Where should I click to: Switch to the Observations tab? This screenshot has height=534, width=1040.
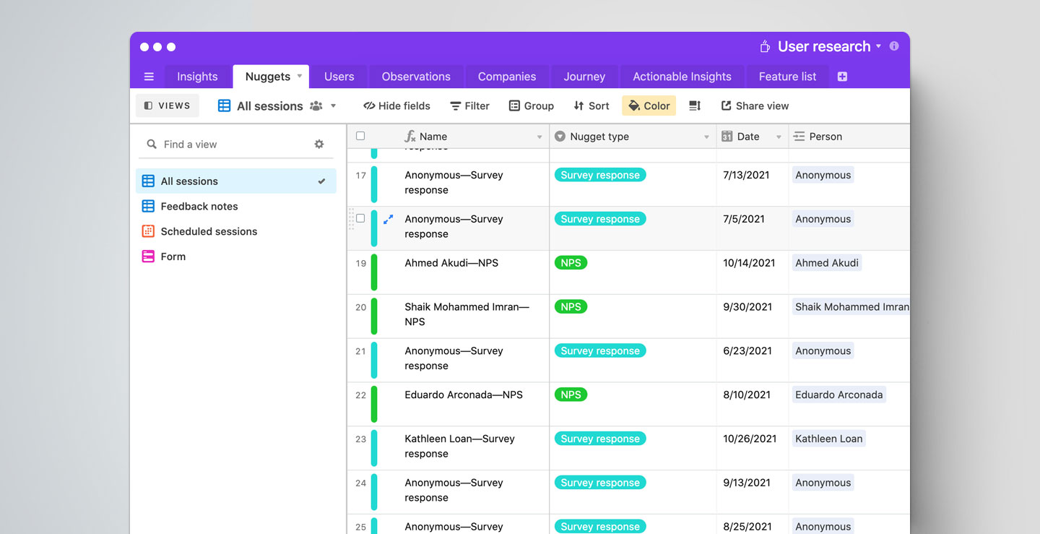[x=416, y=77]
